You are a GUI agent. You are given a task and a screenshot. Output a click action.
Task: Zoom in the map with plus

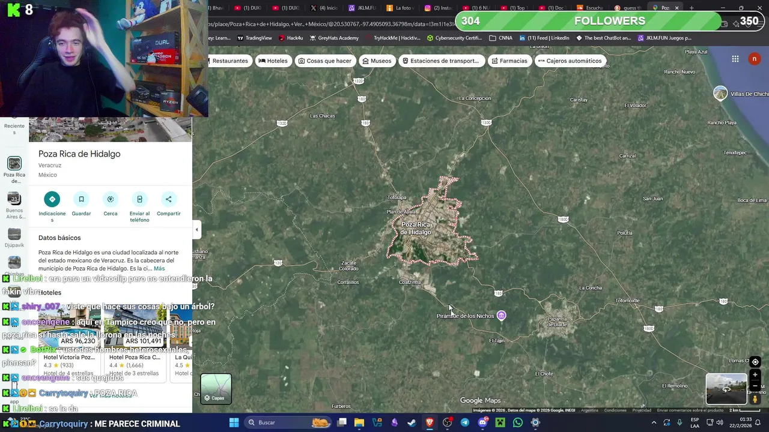755,375
